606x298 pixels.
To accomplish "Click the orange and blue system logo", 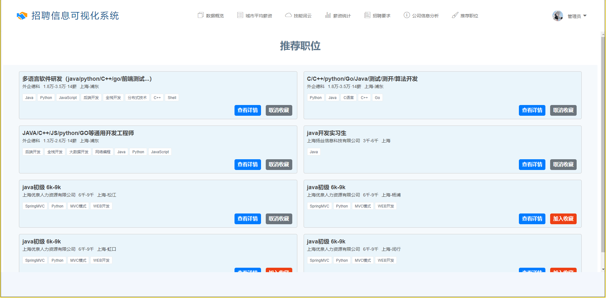I will (x=22, y=16).
